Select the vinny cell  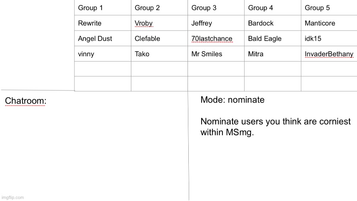click(103, 54)
